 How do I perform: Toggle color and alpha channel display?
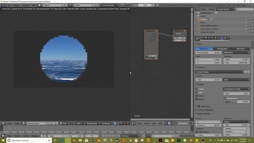115,124
